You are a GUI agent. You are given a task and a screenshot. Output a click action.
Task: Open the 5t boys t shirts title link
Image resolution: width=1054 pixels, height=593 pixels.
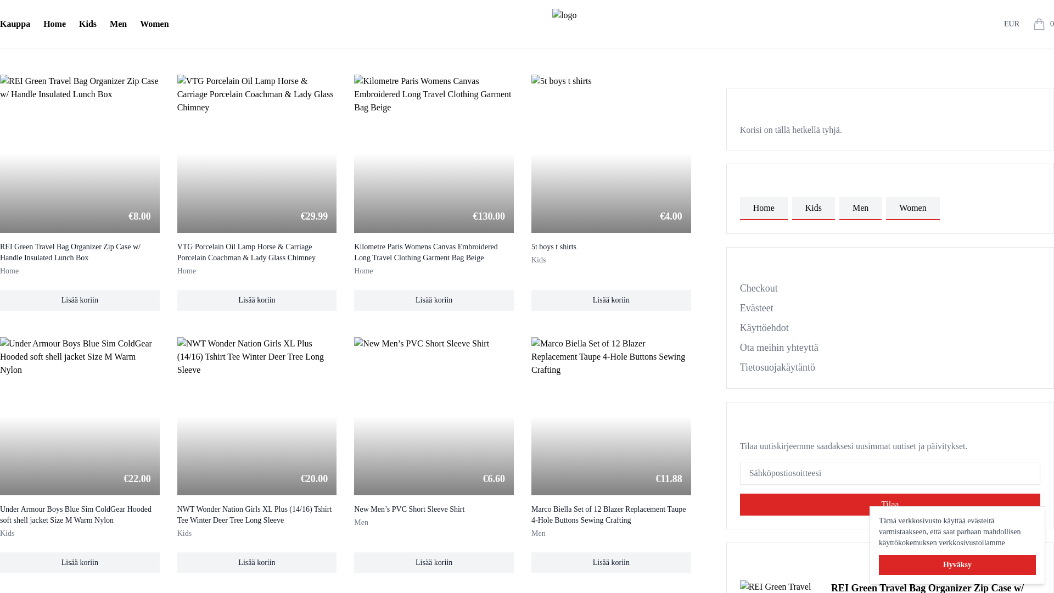(x=554, y=247)
